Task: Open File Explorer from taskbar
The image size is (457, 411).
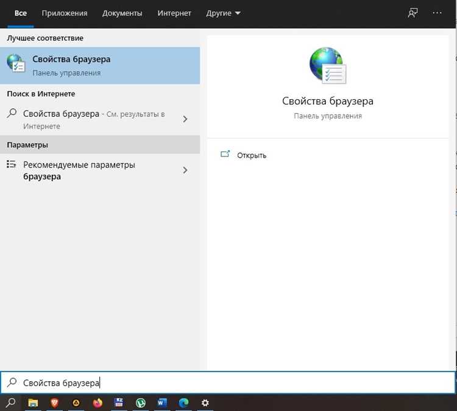Action: tap(33, 403)
